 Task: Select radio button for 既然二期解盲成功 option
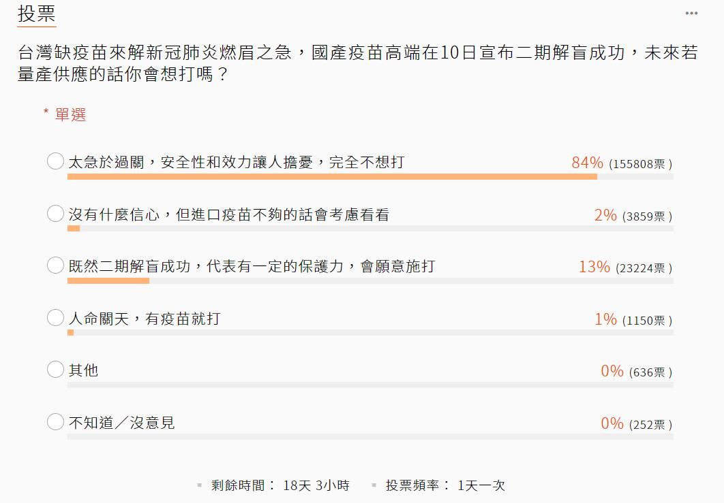55,265
